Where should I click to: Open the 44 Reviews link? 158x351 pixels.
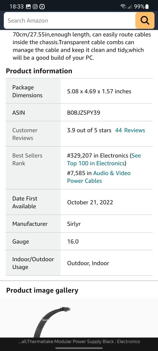click(130, 130)
